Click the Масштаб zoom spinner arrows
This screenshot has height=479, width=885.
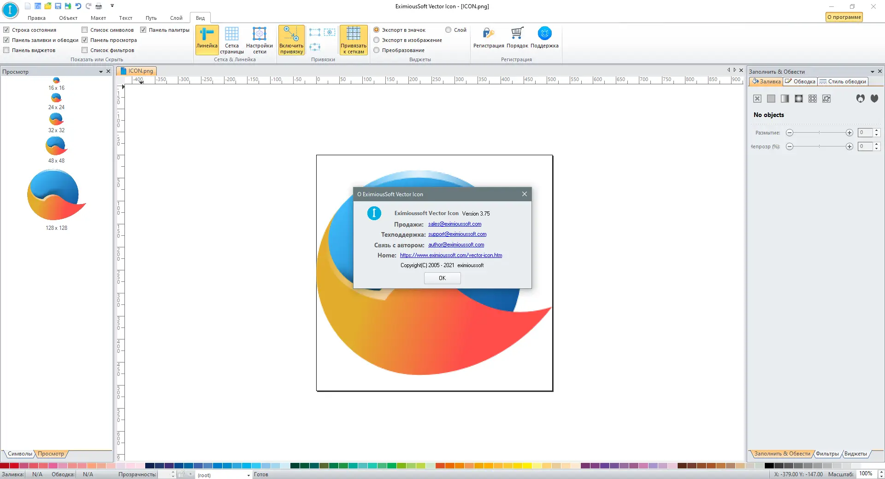pos(881,474)
